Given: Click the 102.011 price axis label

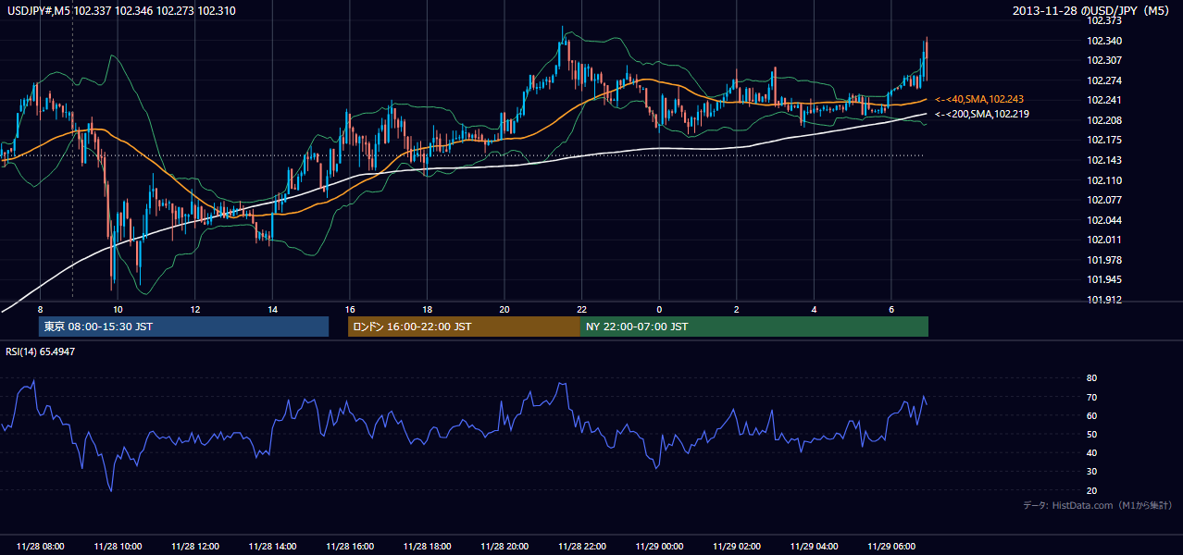Looking at the screenshot, I should coord(1103,240).
